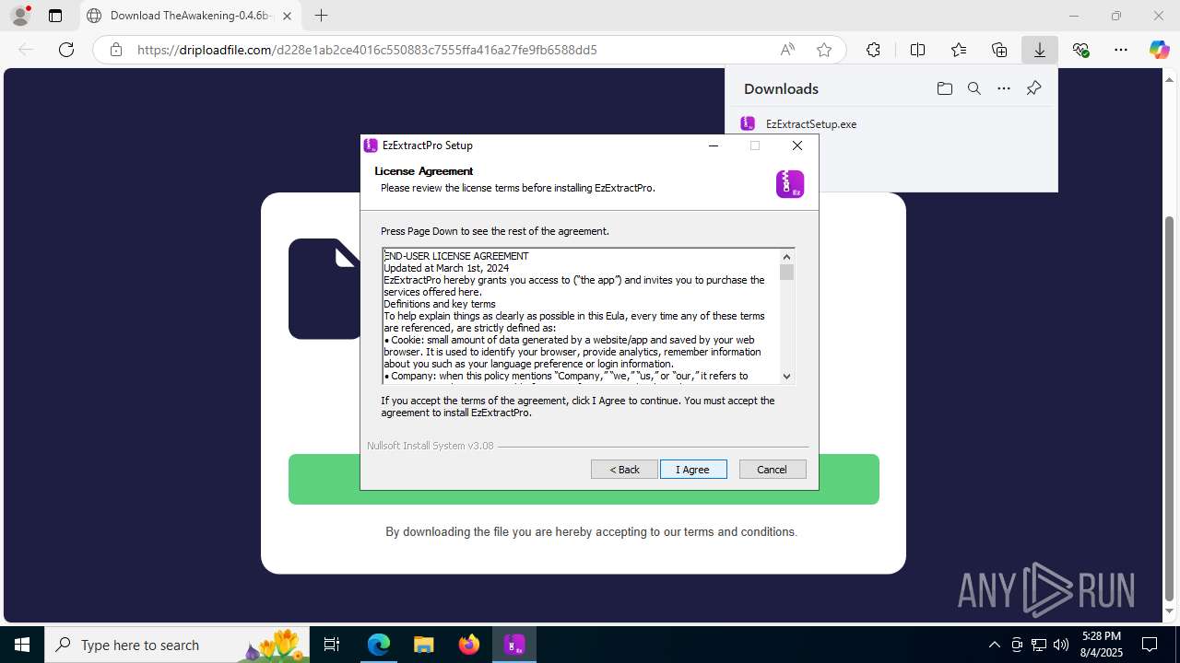
Task: Open Copilot sidebar icon
Action: (x=1159, y=50)
